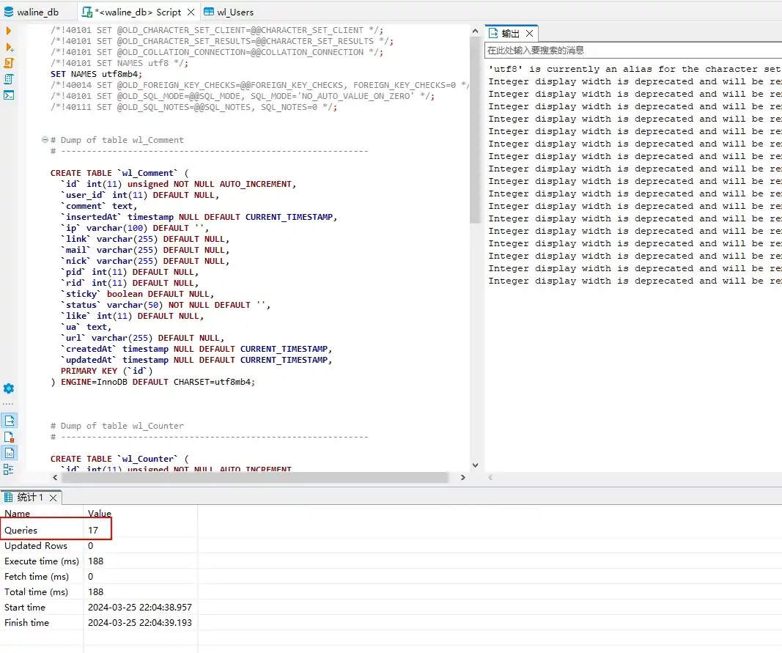
Task: Run the current SQL statement
Action: point(9,31)
